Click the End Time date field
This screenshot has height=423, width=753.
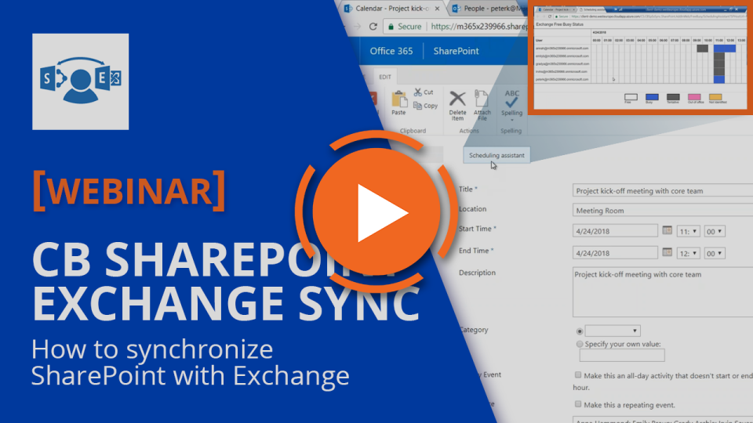[615, 253]
